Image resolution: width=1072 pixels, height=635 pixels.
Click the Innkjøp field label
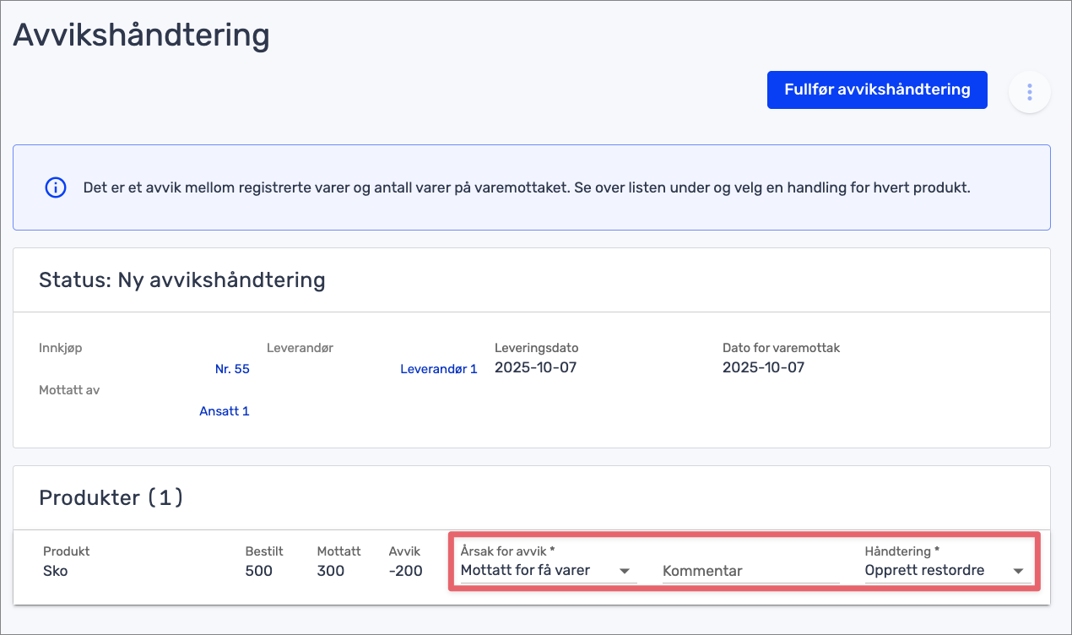click(61, 348)
